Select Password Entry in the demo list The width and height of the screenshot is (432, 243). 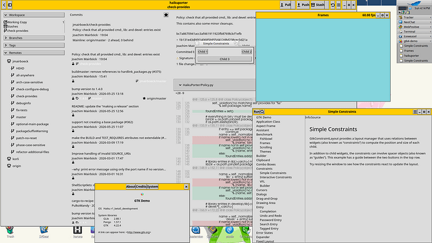[x=270, y=220]
